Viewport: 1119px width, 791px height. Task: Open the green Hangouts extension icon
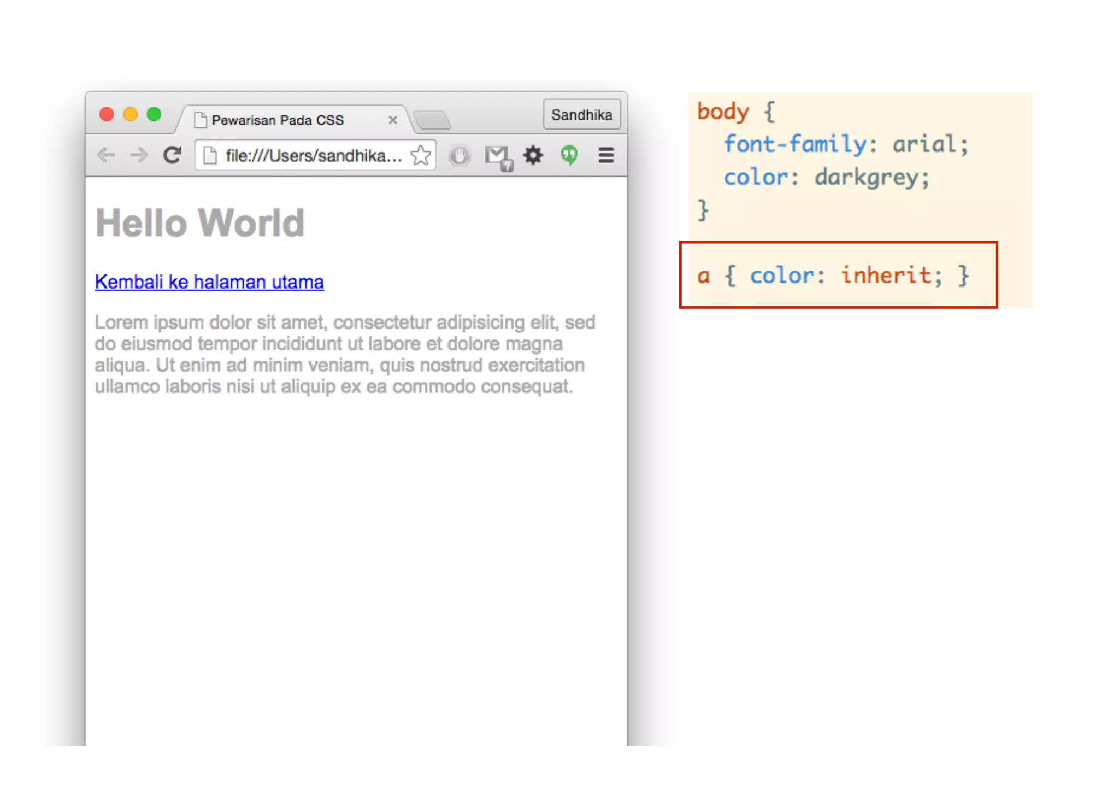569,155
